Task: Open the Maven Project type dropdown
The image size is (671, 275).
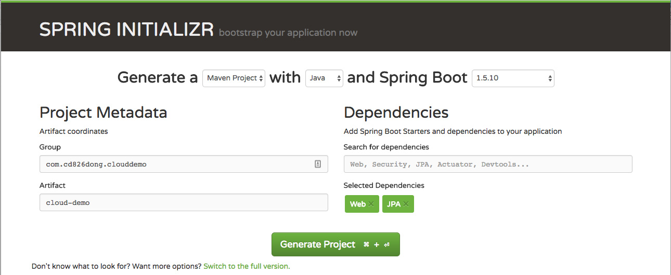Action: (234, 78)
